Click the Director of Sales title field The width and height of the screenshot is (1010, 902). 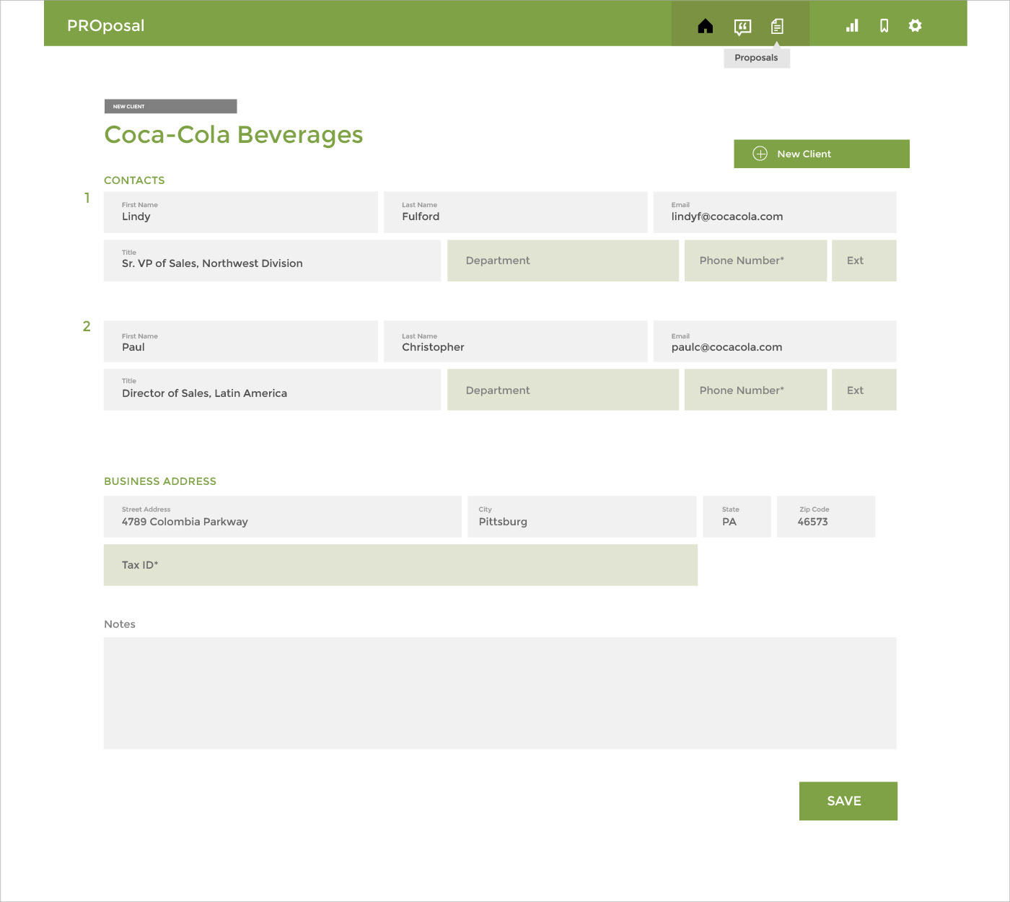click(272, 390)
